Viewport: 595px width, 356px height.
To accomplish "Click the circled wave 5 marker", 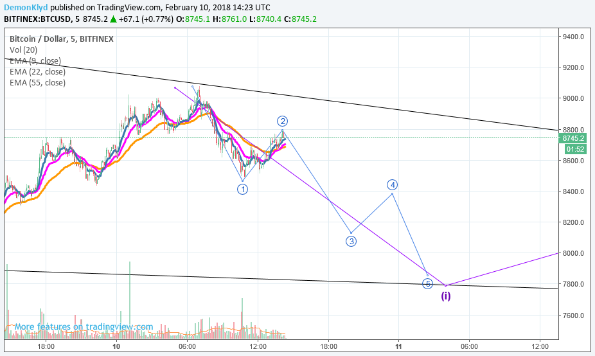I will (428, 283).
